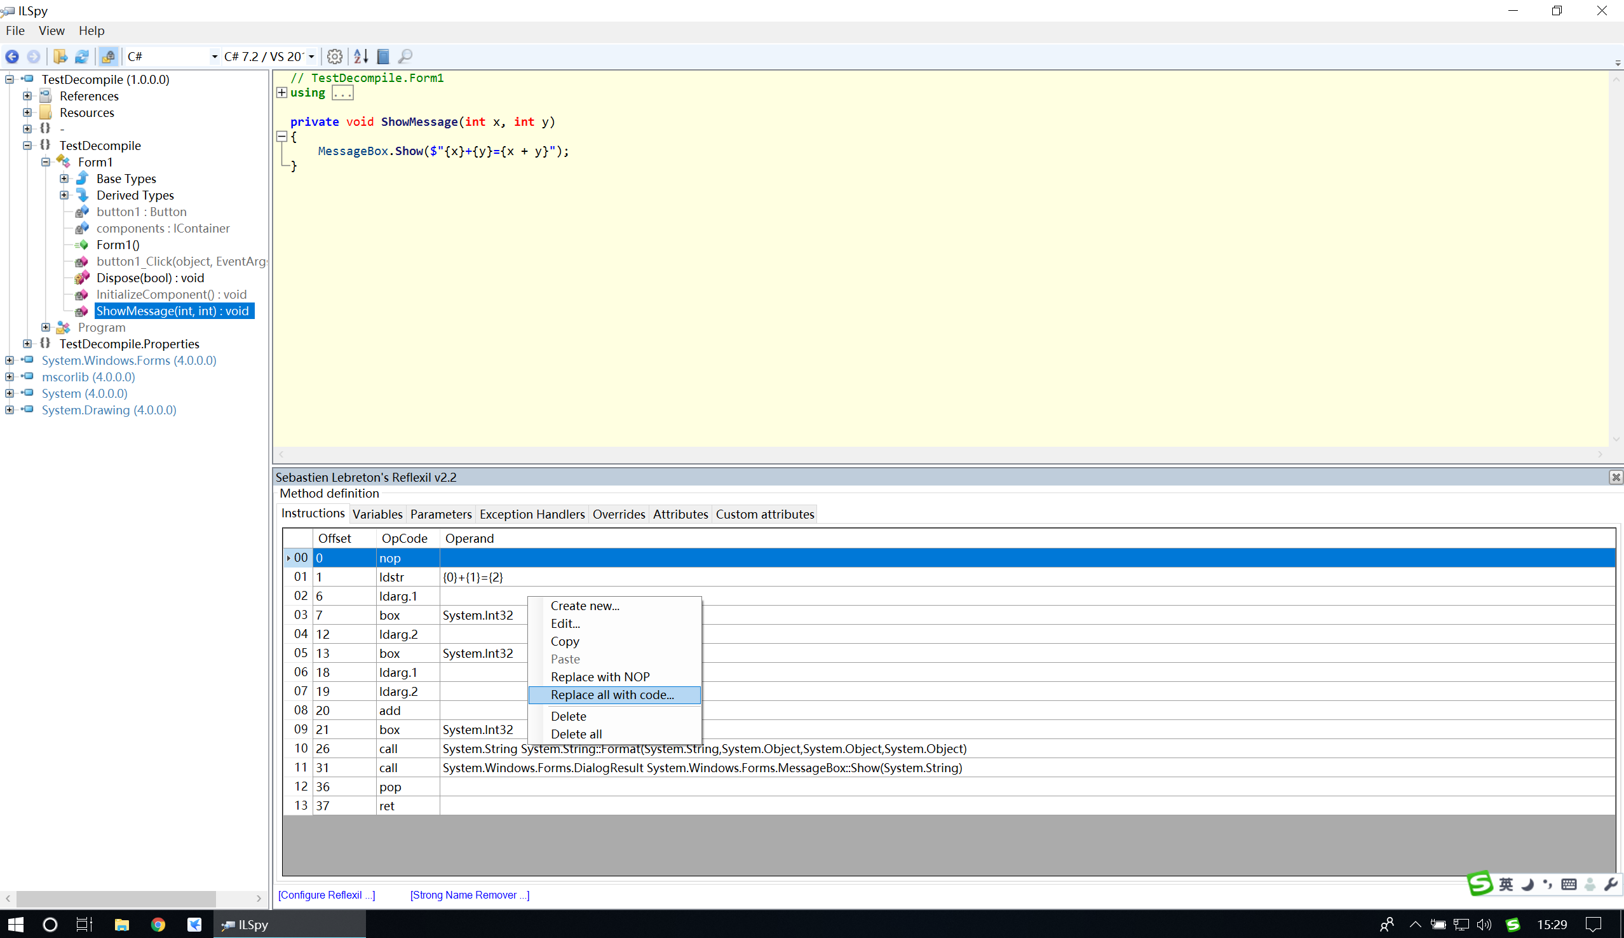Select components : IContainer field
1624x938 pixels.
(x=163, y=228)
